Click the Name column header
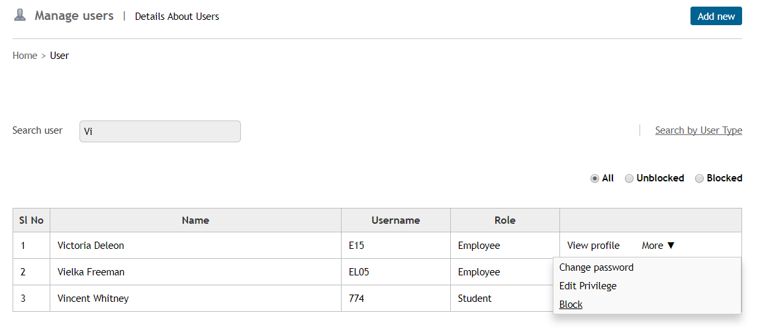This screenshot has width=758, height=329. [x=195, y=220]
